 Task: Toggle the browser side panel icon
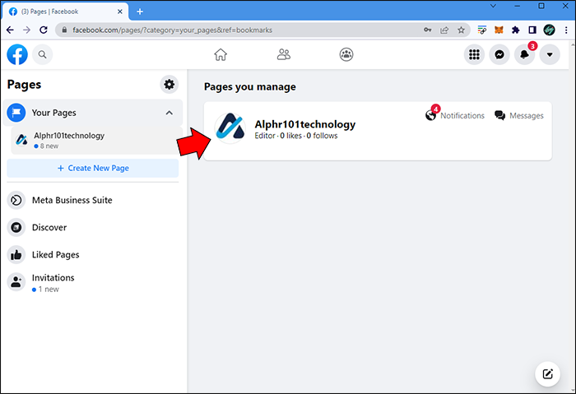pyautogui.click(x=532, y=30)
